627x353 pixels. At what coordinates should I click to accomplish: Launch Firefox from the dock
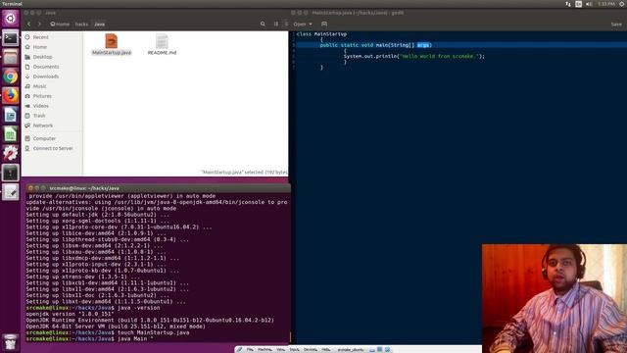(x=11, y=96)
